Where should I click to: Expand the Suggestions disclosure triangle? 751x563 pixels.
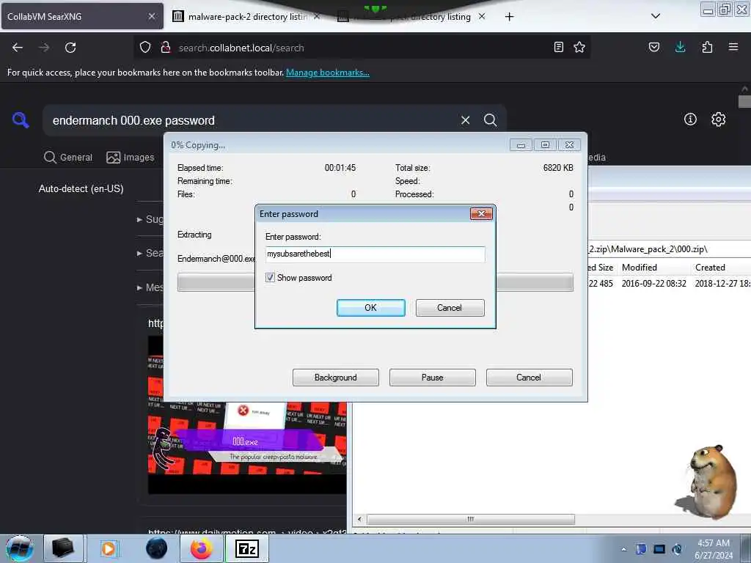pyautogui.click(x=139, y=220)
